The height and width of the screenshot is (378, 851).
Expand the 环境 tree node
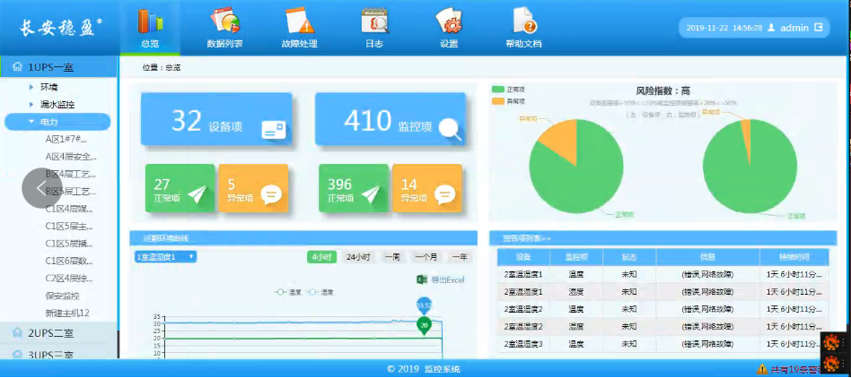[x=31, y=87]
